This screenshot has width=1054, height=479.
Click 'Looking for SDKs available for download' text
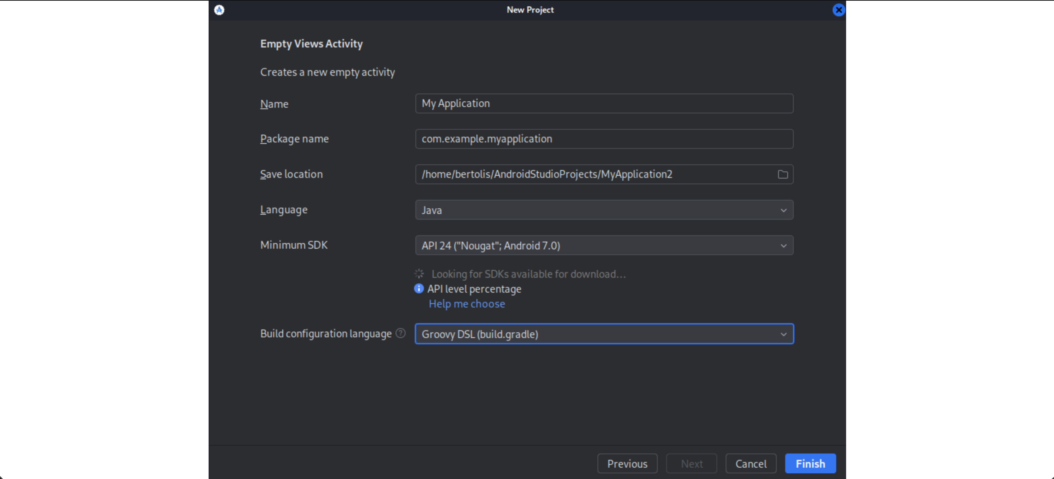click(x=529, y=274)
